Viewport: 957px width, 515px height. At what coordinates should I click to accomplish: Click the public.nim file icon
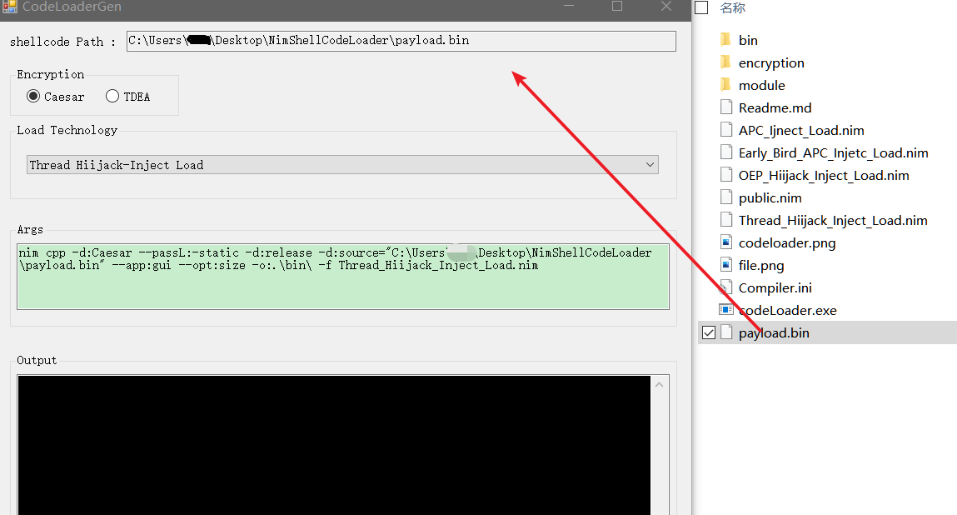pos(725,197)
